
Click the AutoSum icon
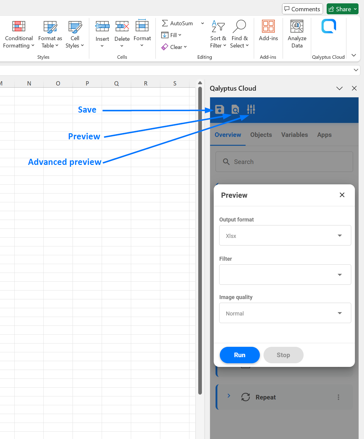(165, 23)
